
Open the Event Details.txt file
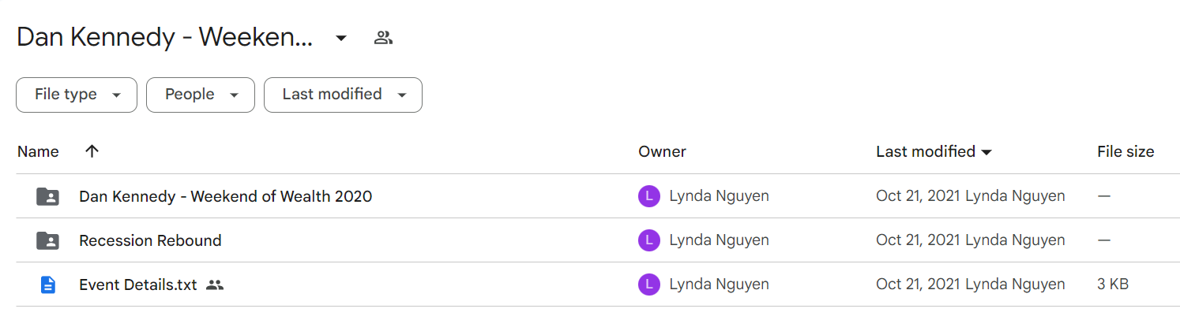tap(137, 285)
